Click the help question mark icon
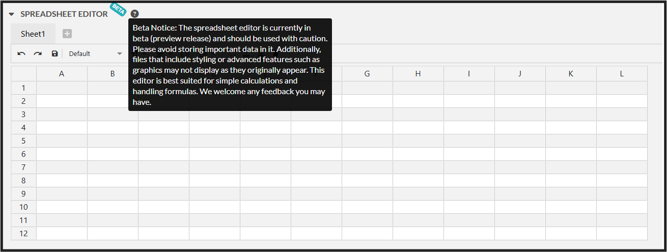Image resolution: width=667 pixels, height=252 pixels. point(134,14)
